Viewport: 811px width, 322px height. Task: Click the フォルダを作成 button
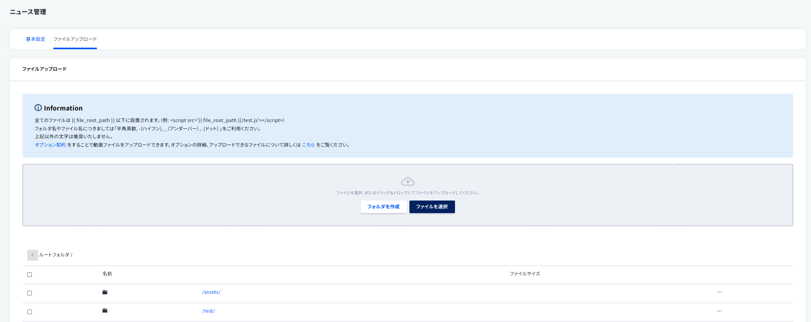[x=383, y=207]
